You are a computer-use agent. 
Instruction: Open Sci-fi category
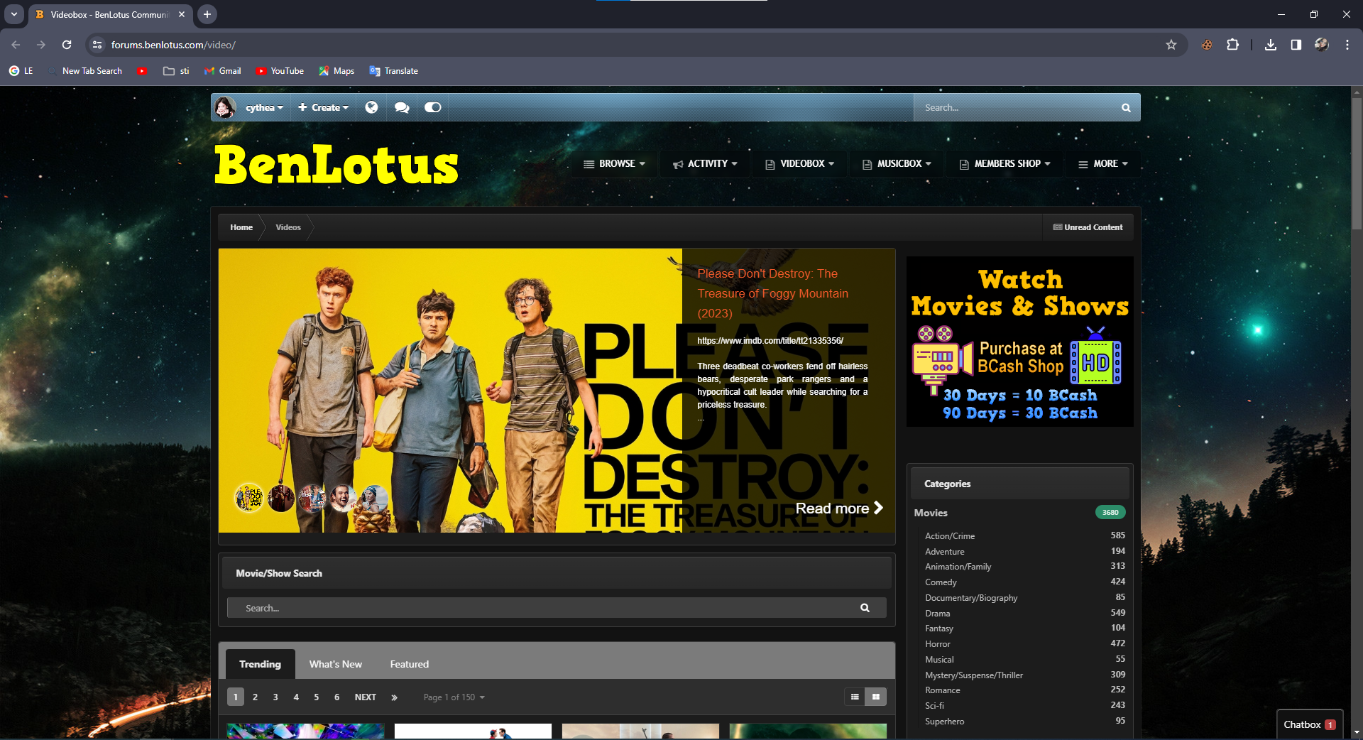pos(934,706)
